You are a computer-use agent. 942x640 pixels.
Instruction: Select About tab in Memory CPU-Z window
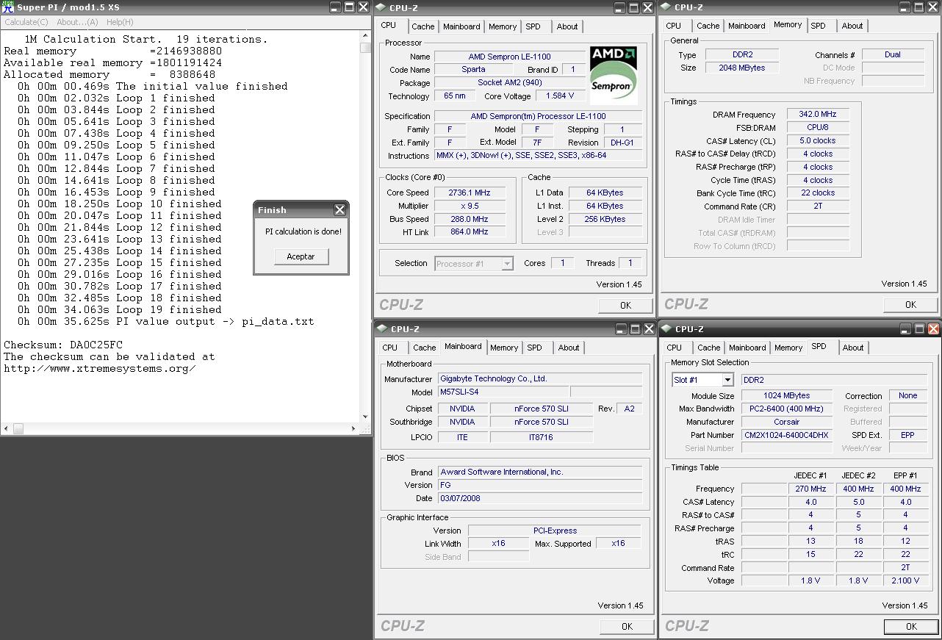pos(852,26)
